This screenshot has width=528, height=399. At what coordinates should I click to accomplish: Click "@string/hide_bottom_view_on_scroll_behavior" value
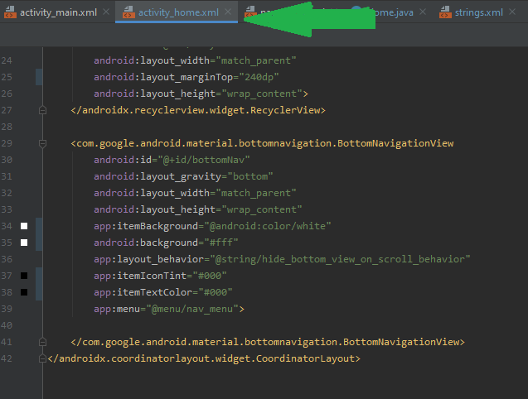point(340,259)
